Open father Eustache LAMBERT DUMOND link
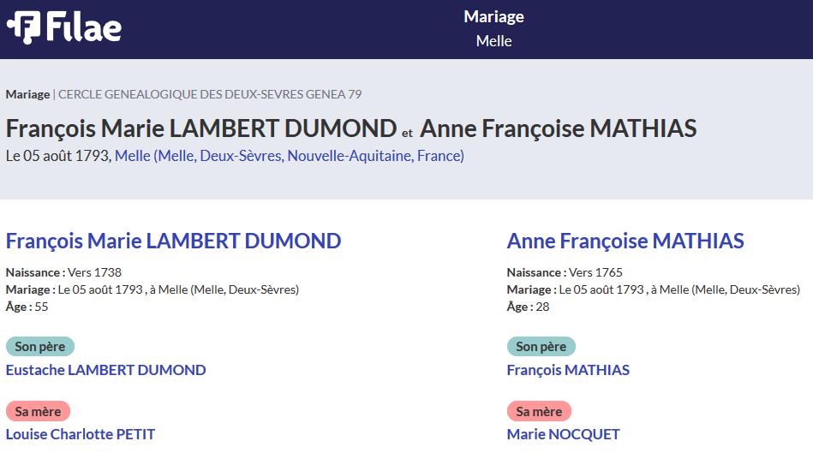This screenshot has width=813, height=459. coord(105,370)
